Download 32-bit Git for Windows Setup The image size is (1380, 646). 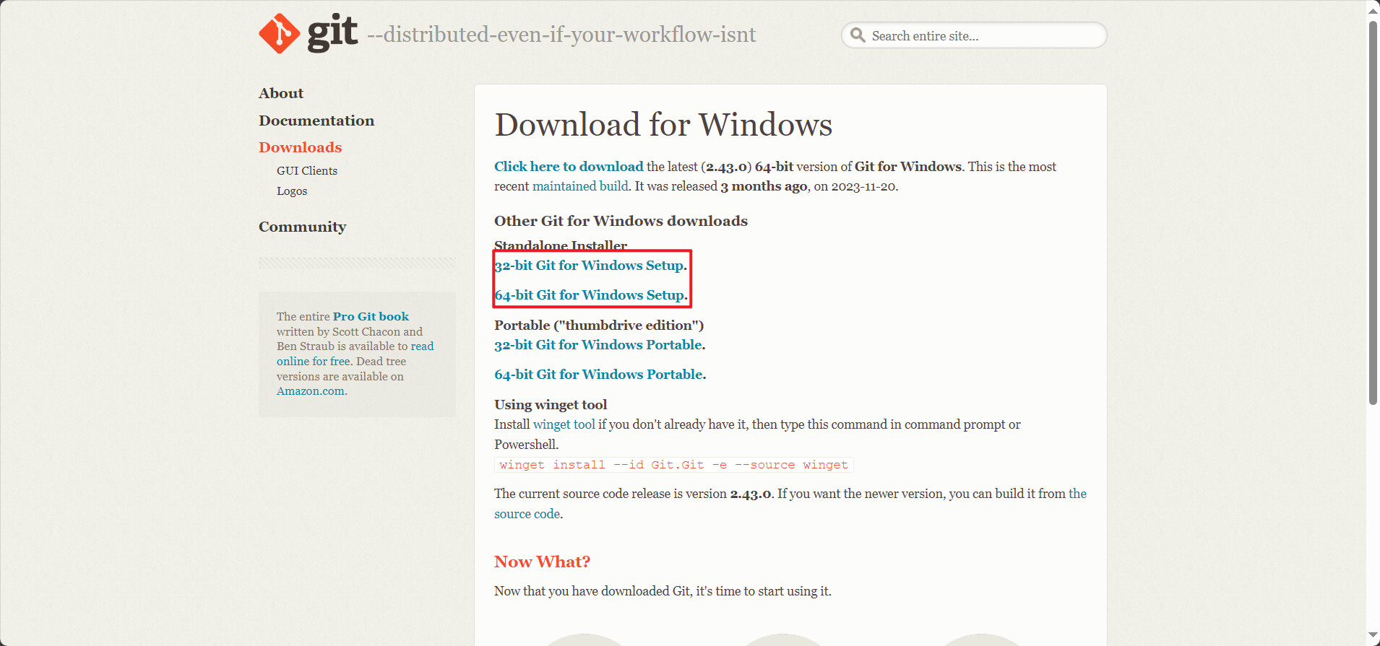pos(589,266)
